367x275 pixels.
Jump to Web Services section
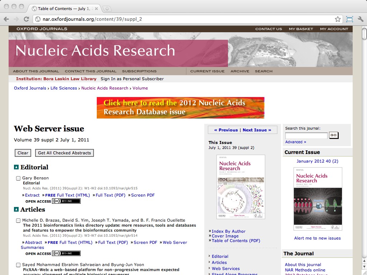point(226,269)
